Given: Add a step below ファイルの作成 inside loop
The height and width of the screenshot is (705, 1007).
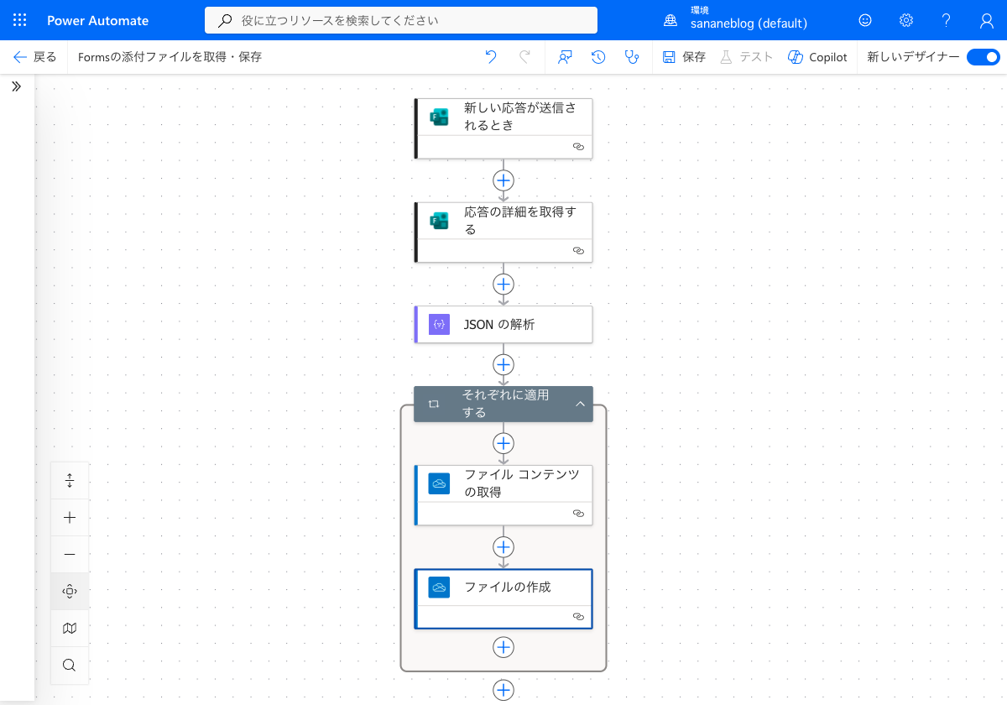Looking at the screenshot, I should (x=503, y=647).
